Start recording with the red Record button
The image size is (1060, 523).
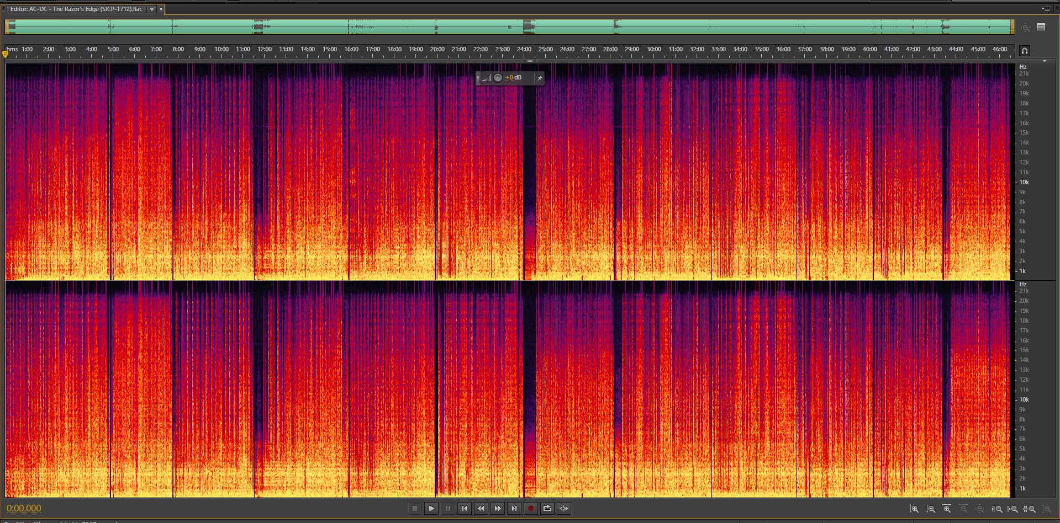[x=530, y=509]
